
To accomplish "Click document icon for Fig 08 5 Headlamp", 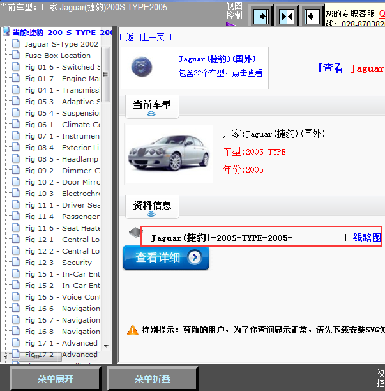I will (x=16, y=158).
